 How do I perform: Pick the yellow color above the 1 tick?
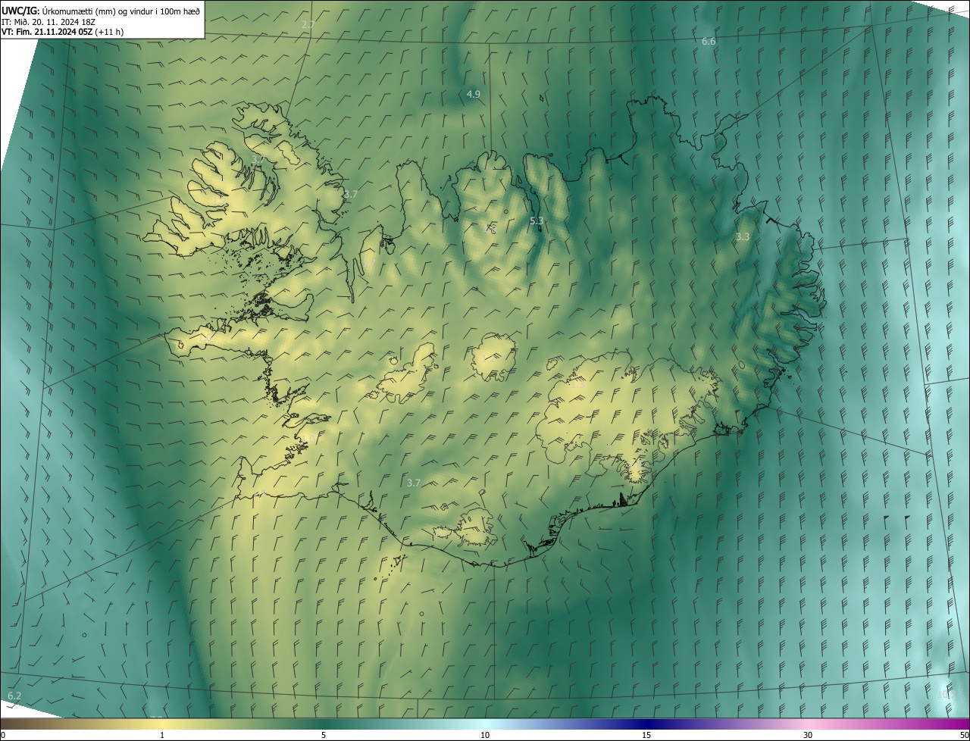coord(162,724)
